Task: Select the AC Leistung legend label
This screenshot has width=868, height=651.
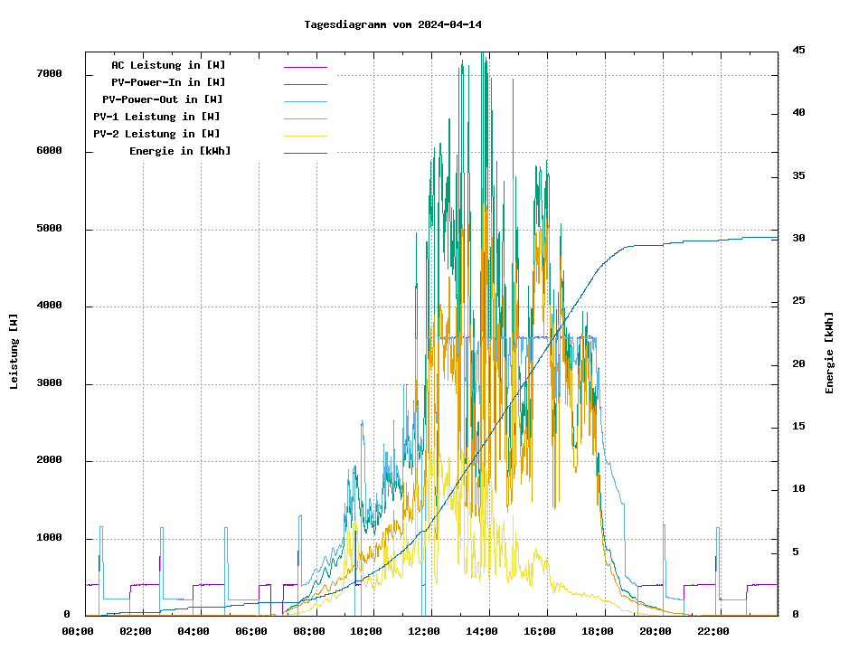Action: click(x=168, y=65)
